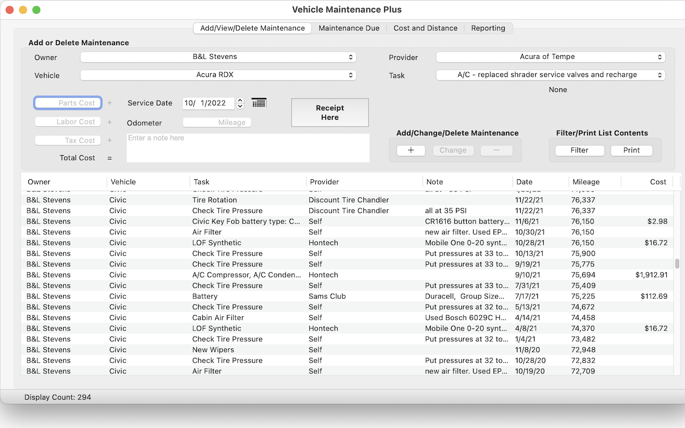This screenshot has height=428, width=685.
Task: Click the Receipt Here box
Action: 330,112
